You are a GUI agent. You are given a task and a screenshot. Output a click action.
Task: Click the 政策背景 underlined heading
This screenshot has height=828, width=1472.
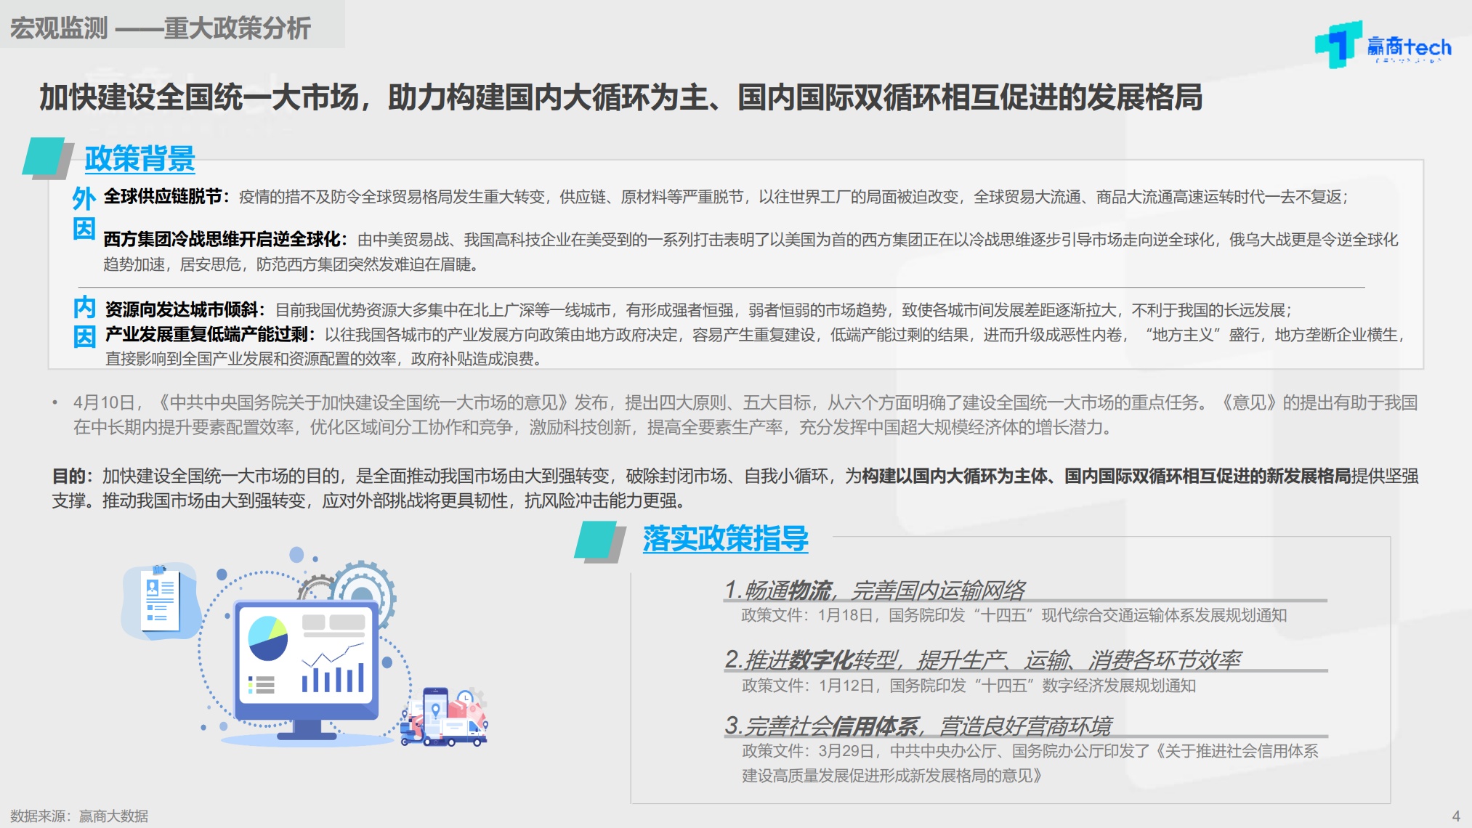click(x=139, y=158)
